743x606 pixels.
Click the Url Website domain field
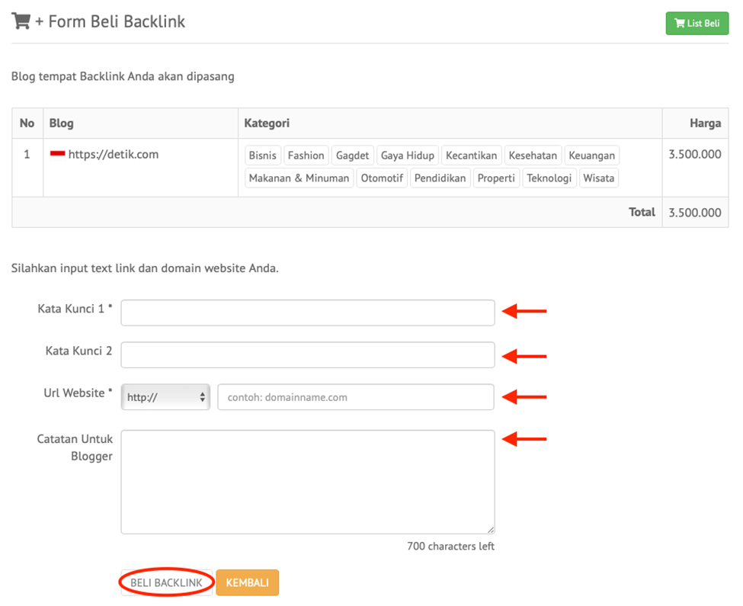point(355,397)
